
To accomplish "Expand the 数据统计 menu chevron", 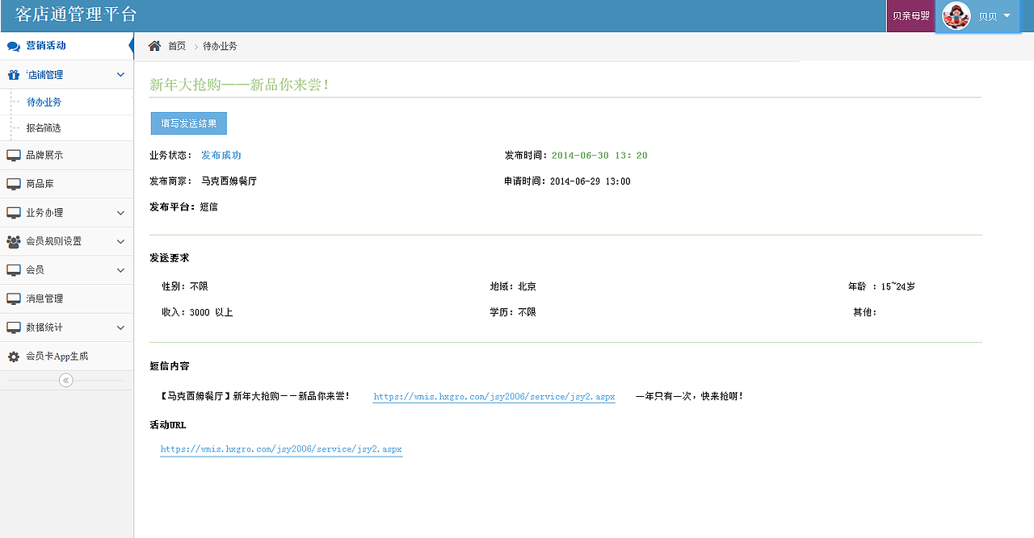I will click(x=120, y=327).
